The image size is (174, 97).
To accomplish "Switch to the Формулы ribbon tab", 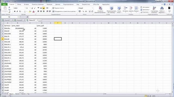I will click(49, 4).
